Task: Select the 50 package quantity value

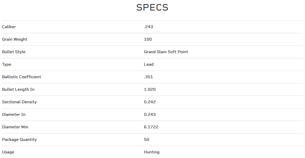Action: tap(147, 140)
